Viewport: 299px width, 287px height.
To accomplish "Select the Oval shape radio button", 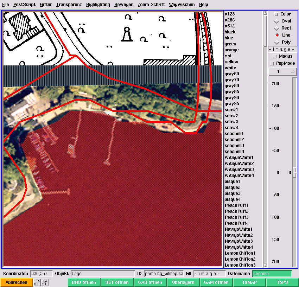I will (276, 21).
